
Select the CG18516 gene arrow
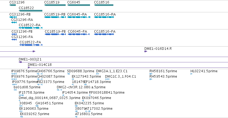tap(103, 5)
